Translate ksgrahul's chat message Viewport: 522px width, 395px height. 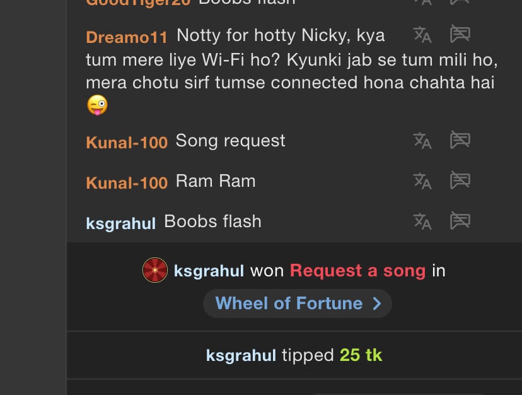[422, 221]
